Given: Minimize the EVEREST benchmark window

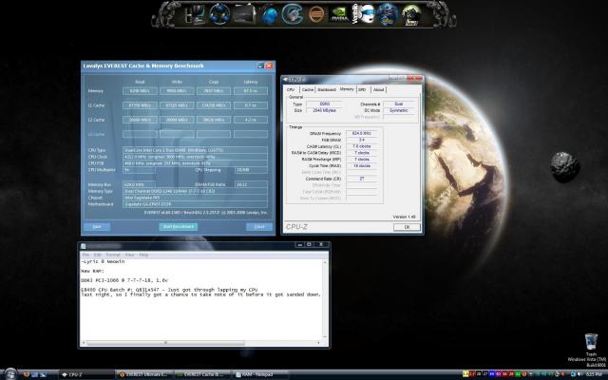Looking at the screenshot, I should (x=260, y=66).
